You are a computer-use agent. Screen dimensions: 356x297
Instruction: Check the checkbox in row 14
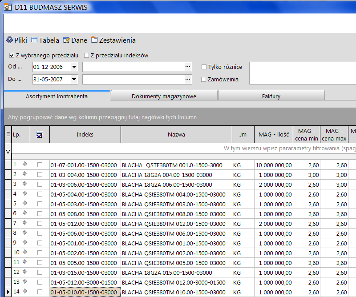[x=40, y=292]
